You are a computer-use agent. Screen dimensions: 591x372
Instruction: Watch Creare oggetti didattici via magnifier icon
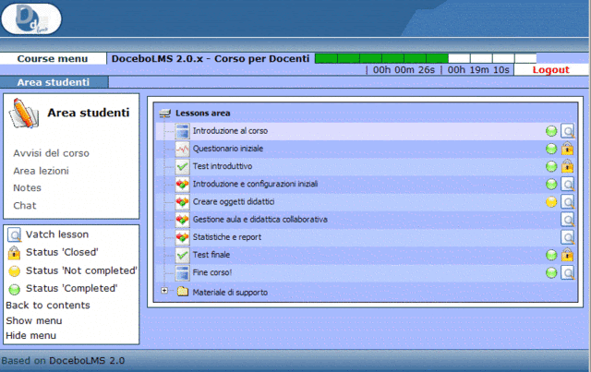(x=568, y=201)
